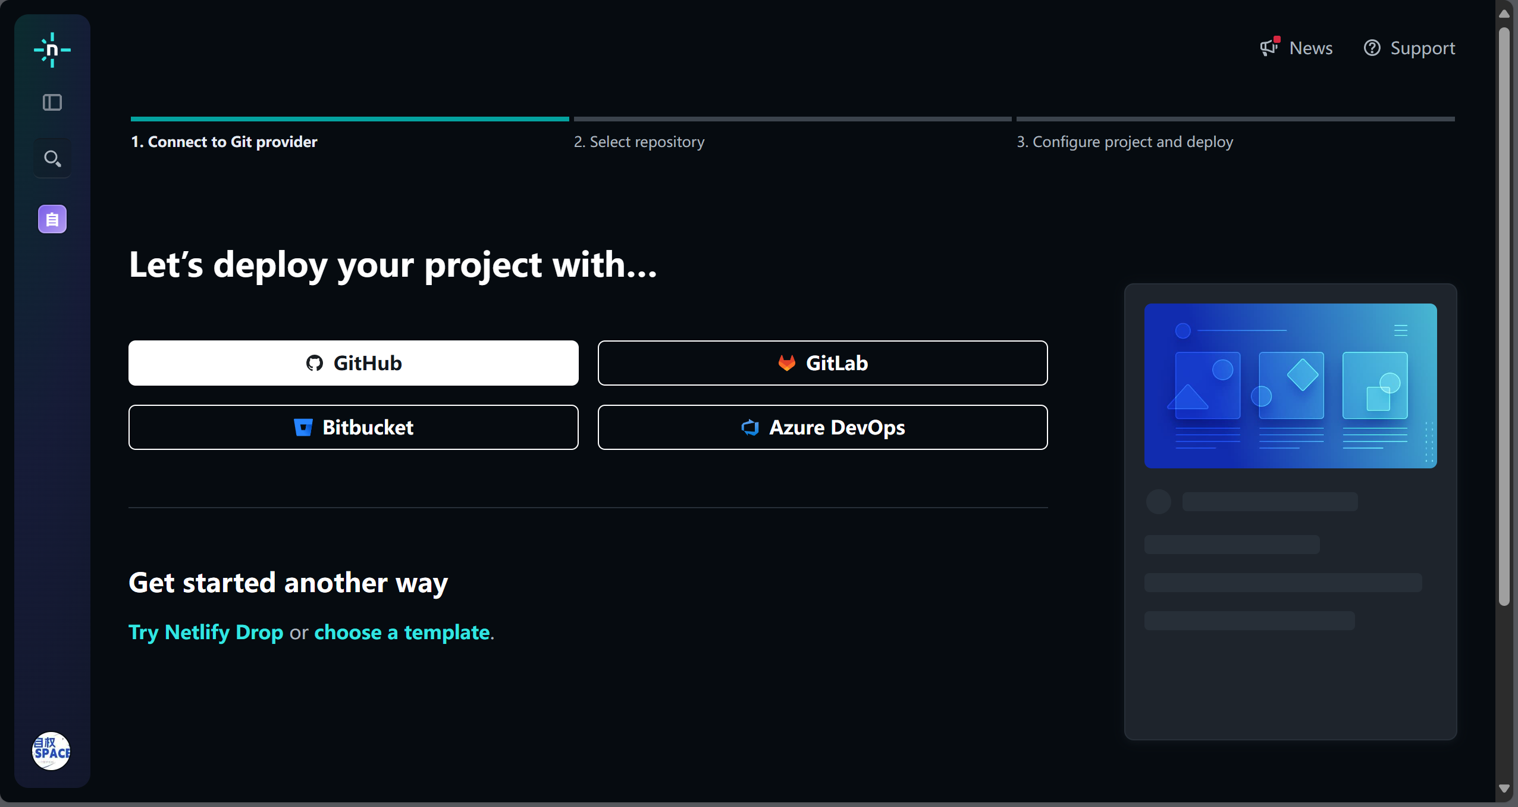The width and height of the screenshot is (1518, 807).
Task: Toggle the sidebar panel icon
Action: [x=52, y=102]
